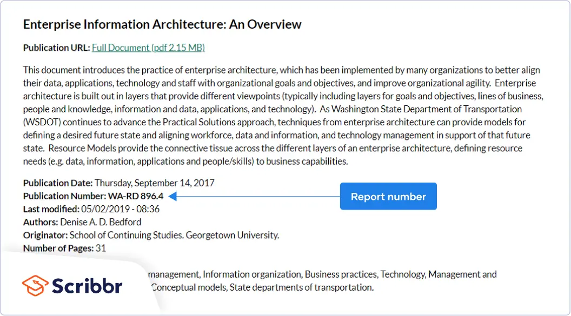Click the Enterprise Information Architecture heading
Viewport: 571px width, 316px height.
click(x=162, y=24)
